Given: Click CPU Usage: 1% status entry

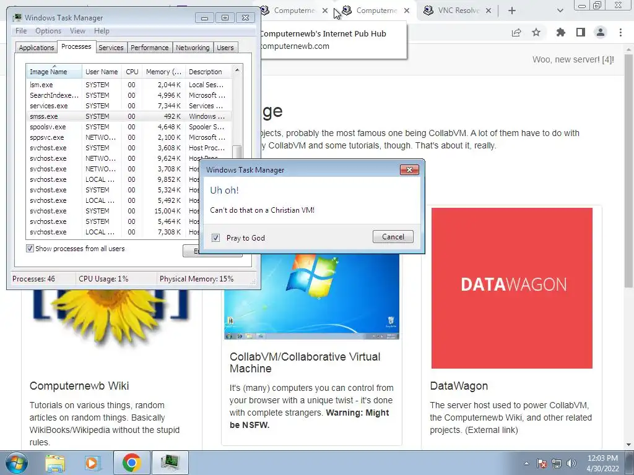Looking at the screenshot, I should 103,279.
